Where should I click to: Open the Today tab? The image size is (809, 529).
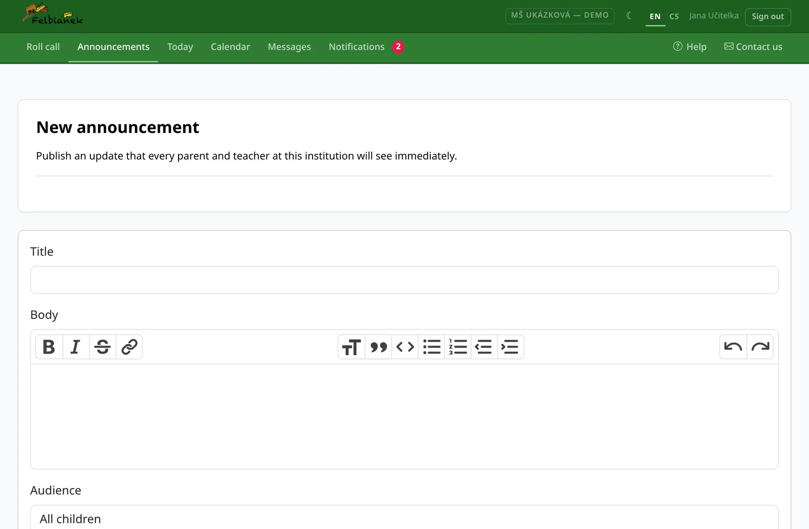coord(180,47)
